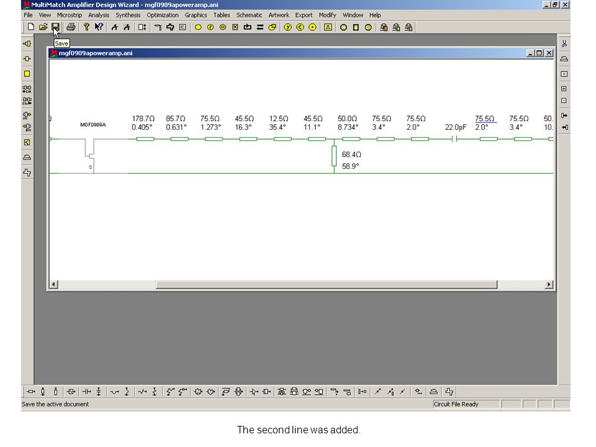
Task: Click the box with vertical arrow icon
Action: point(142,27)
